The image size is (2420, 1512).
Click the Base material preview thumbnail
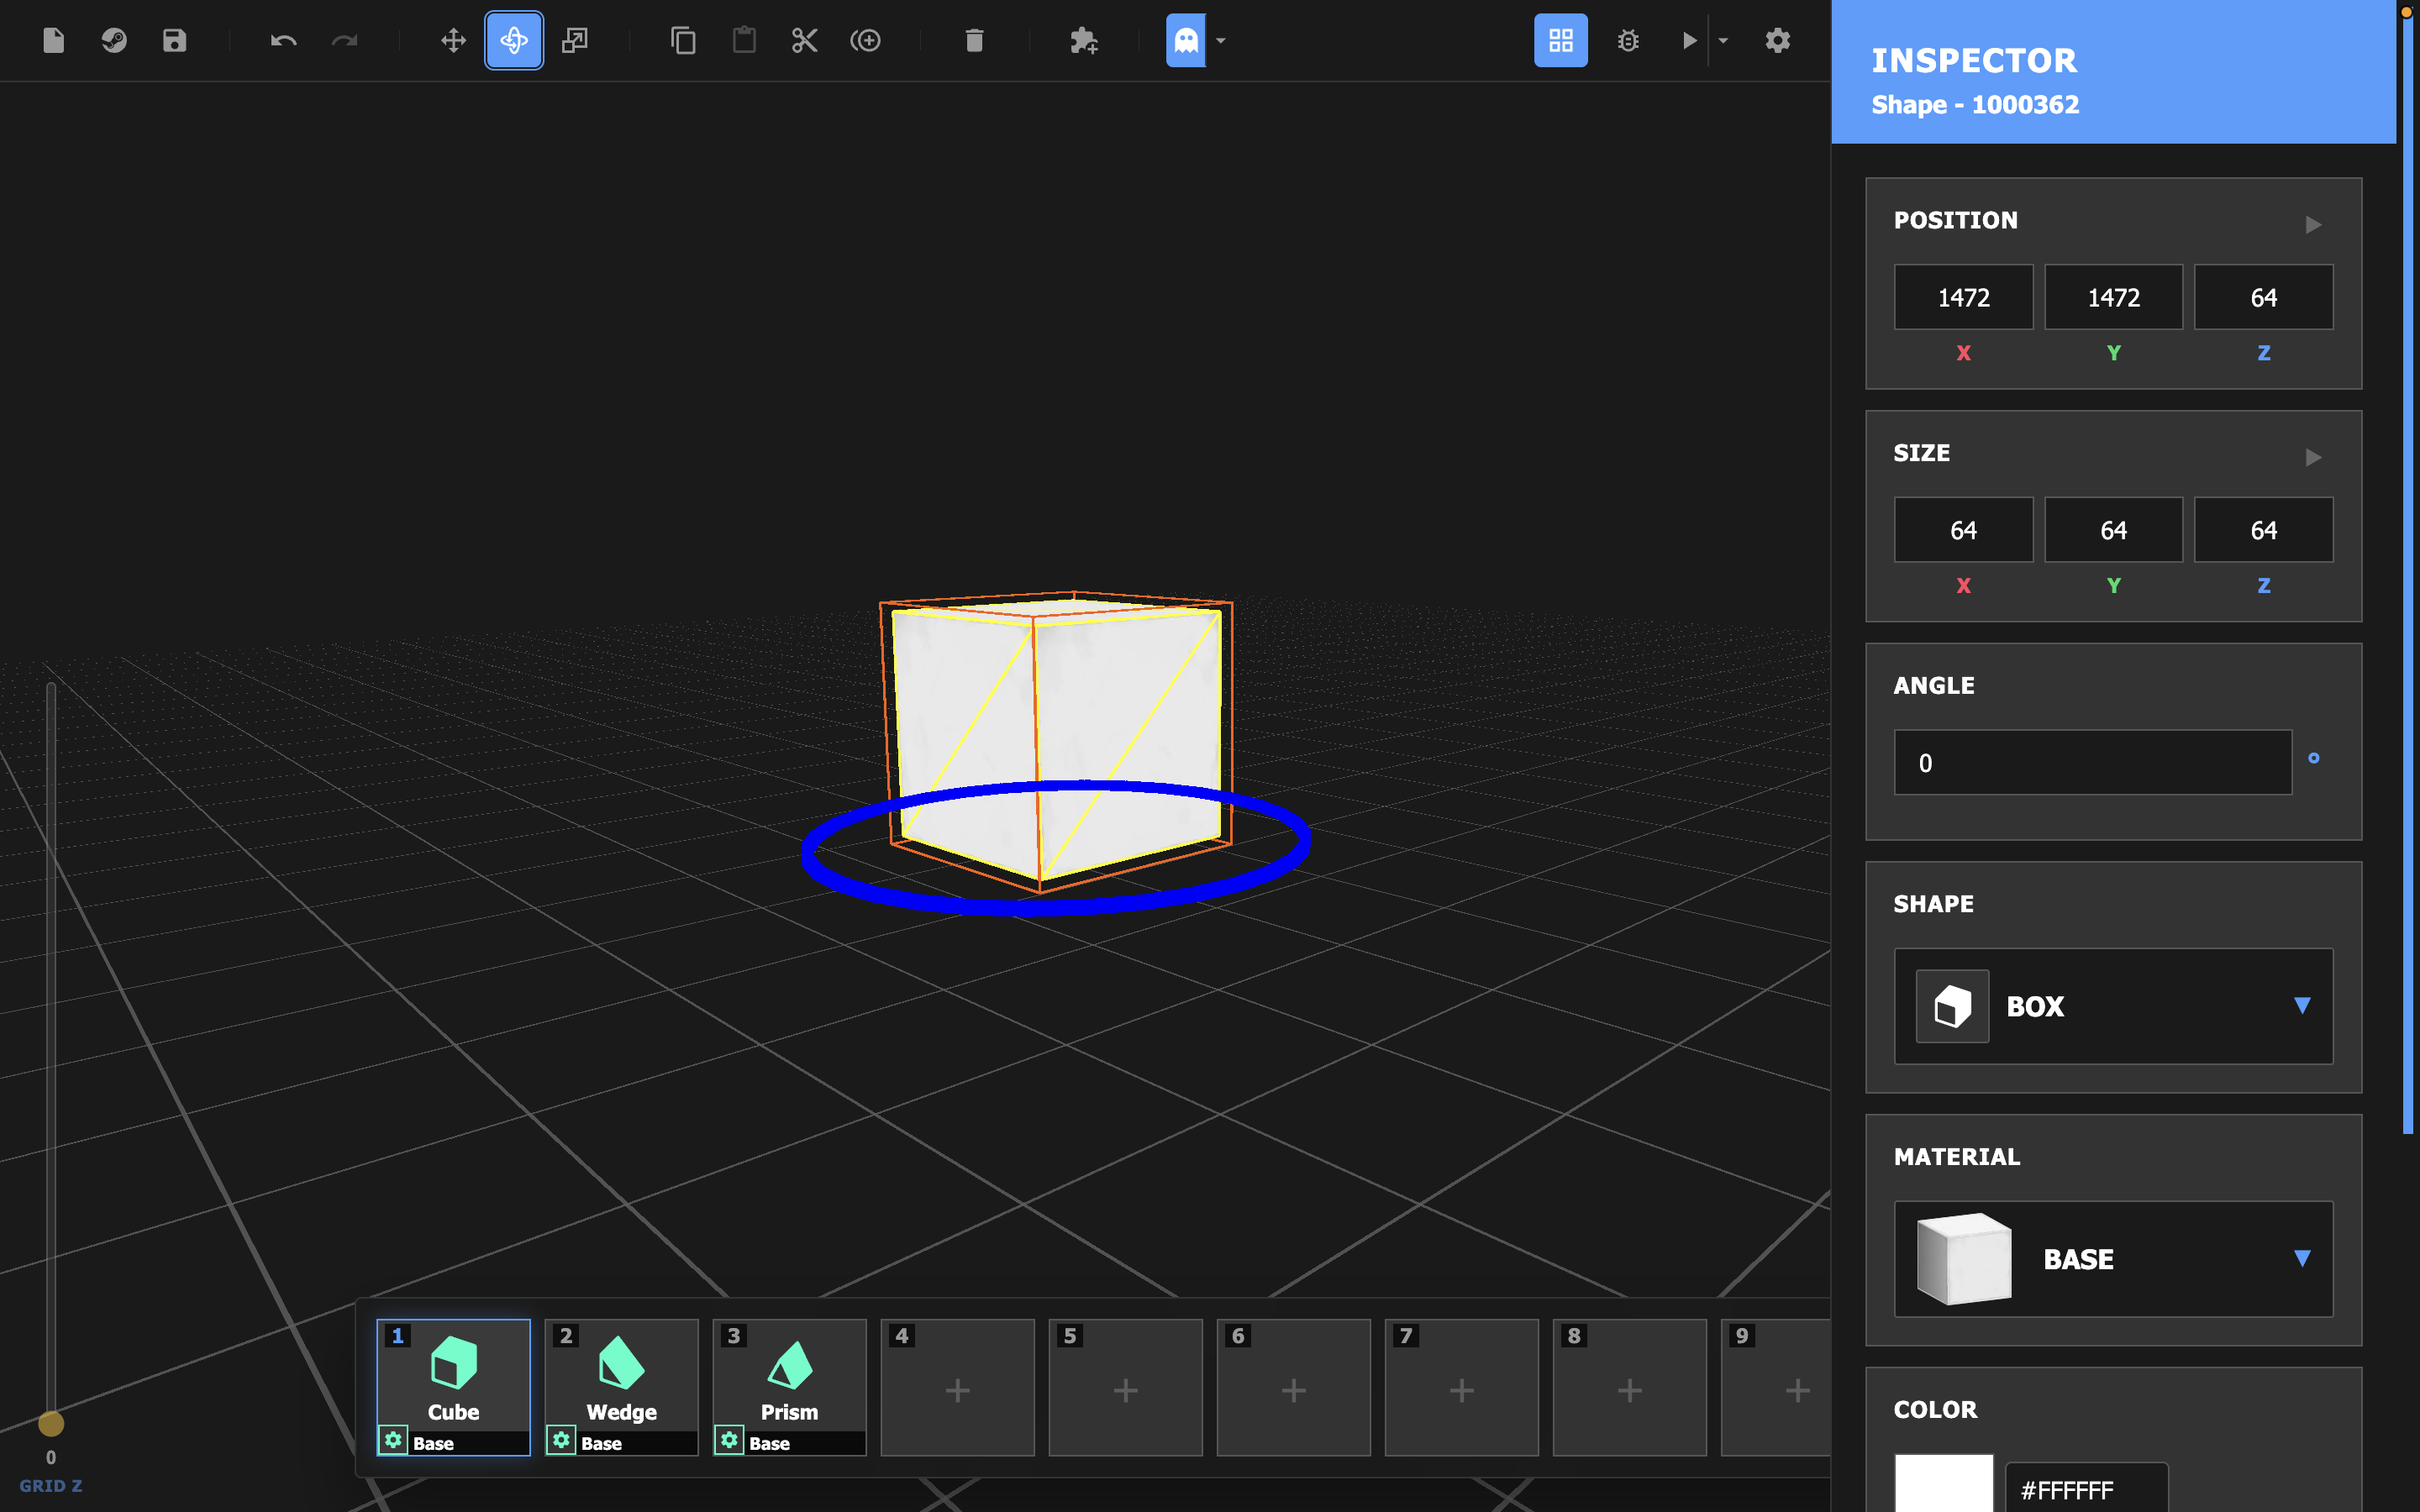1963,1259
